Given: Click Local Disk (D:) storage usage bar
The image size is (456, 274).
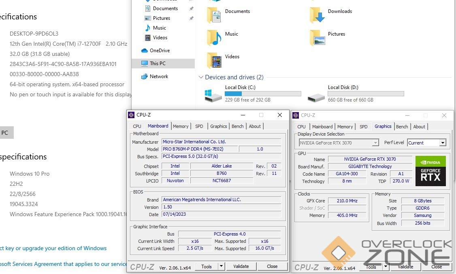Looking at the screenshot, I should coord(366,93).
